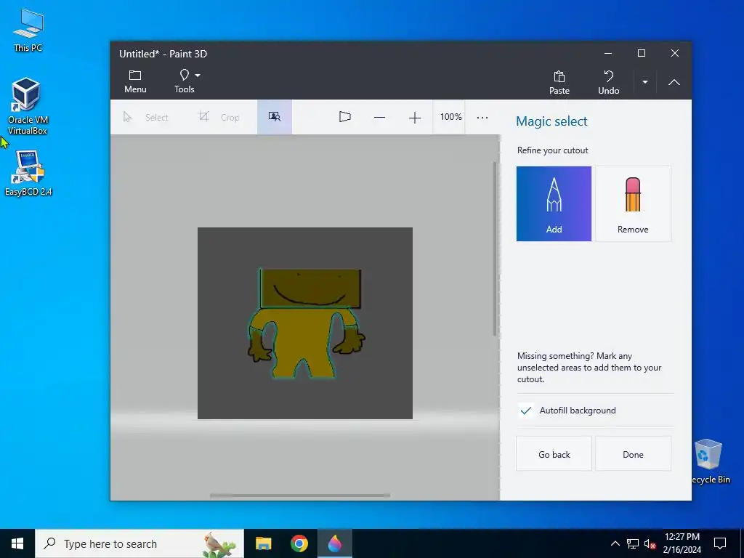Collapse the top ribbon with the chevron
Viewport: 744px width, 558px height.
coord(674,82)
